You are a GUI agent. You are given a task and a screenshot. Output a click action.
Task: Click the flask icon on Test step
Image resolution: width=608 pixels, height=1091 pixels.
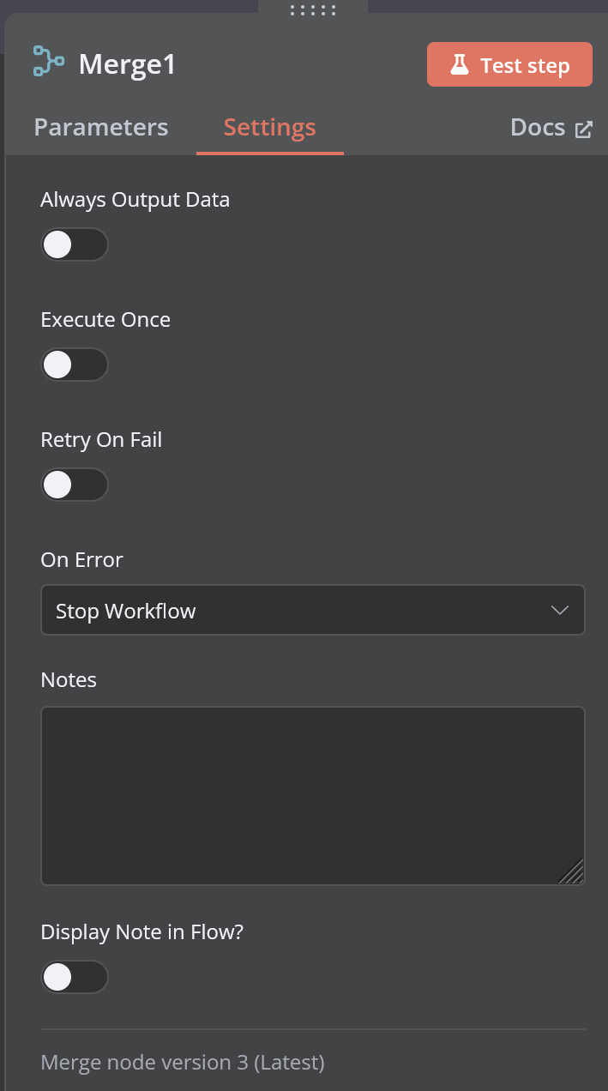point(460,65)
